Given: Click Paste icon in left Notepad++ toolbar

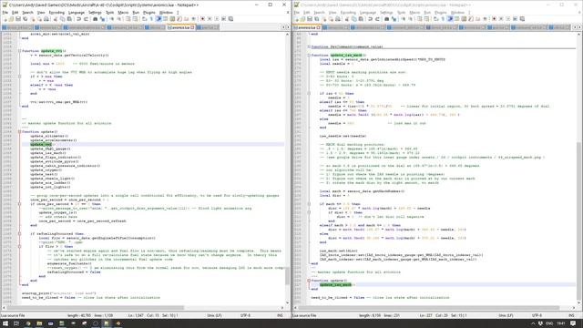Looking at the screenshot, I should [x=69, y=18].
